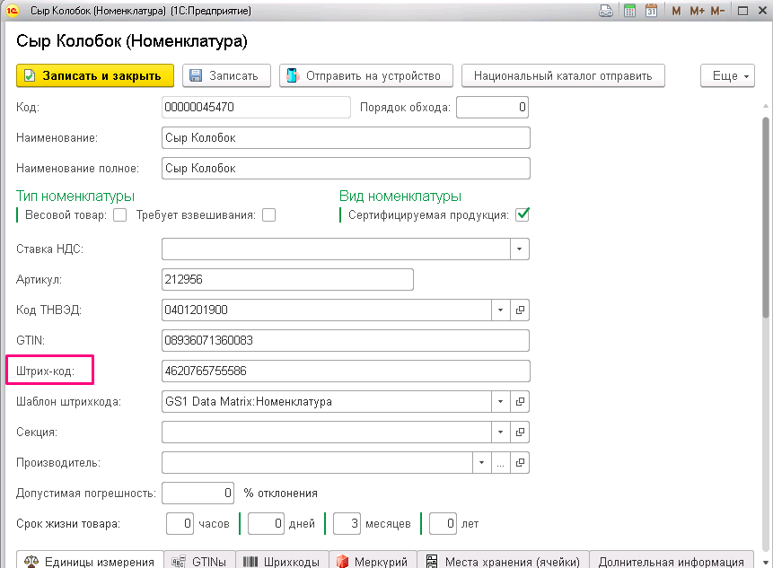Image resolution: width=773 pixels, height=568 pixels.
Task: Open the Код ТНВЭД value via open icon
Action: tap(520, 310)
